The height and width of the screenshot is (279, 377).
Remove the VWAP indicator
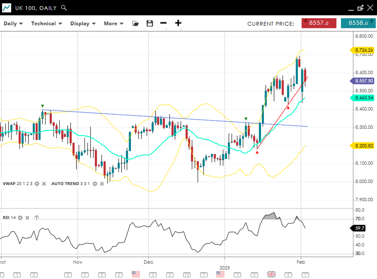click(x=44, y=184)
